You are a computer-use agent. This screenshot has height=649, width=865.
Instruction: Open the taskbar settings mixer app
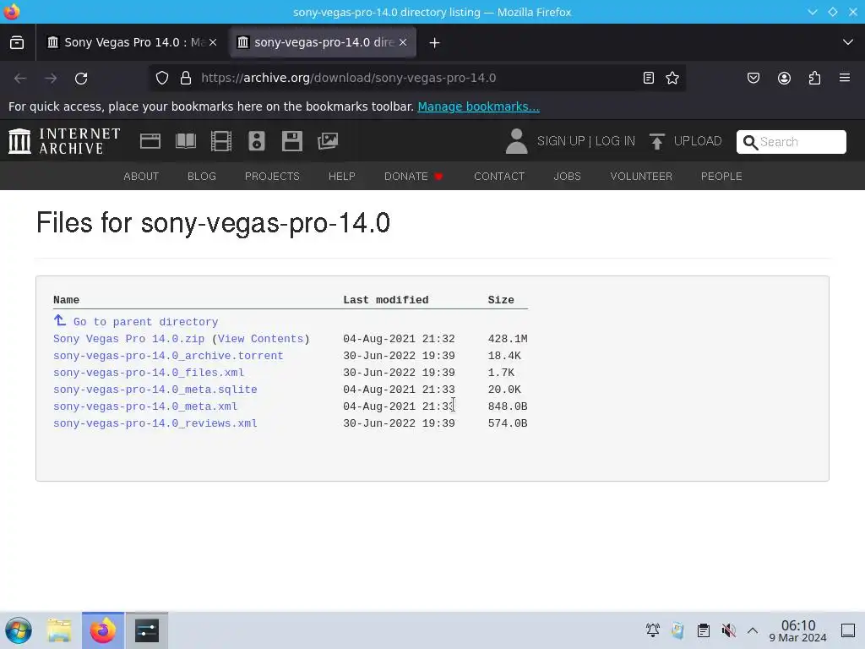(147, 630)
